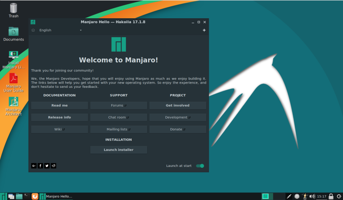This screenshot has width=343, height=200.
Task: Open the English language dropdown
Action: (x=60, y=30)
